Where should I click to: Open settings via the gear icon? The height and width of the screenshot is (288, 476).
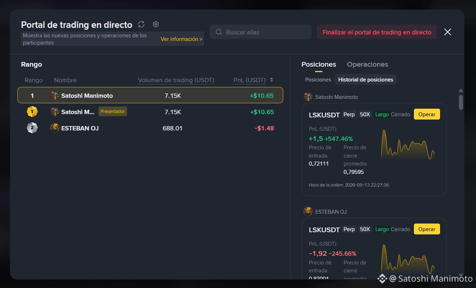[156, 24]
